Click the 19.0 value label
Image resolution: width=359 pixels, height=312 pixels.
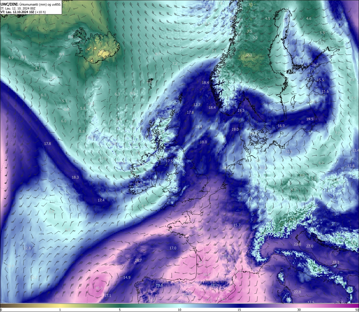(x=235, y=129)
